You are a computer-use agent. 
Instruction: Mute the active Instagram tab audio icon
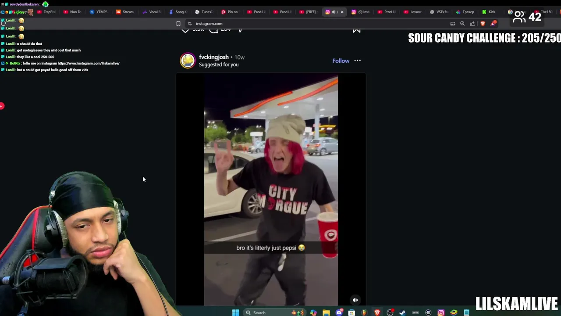(333, 12)
